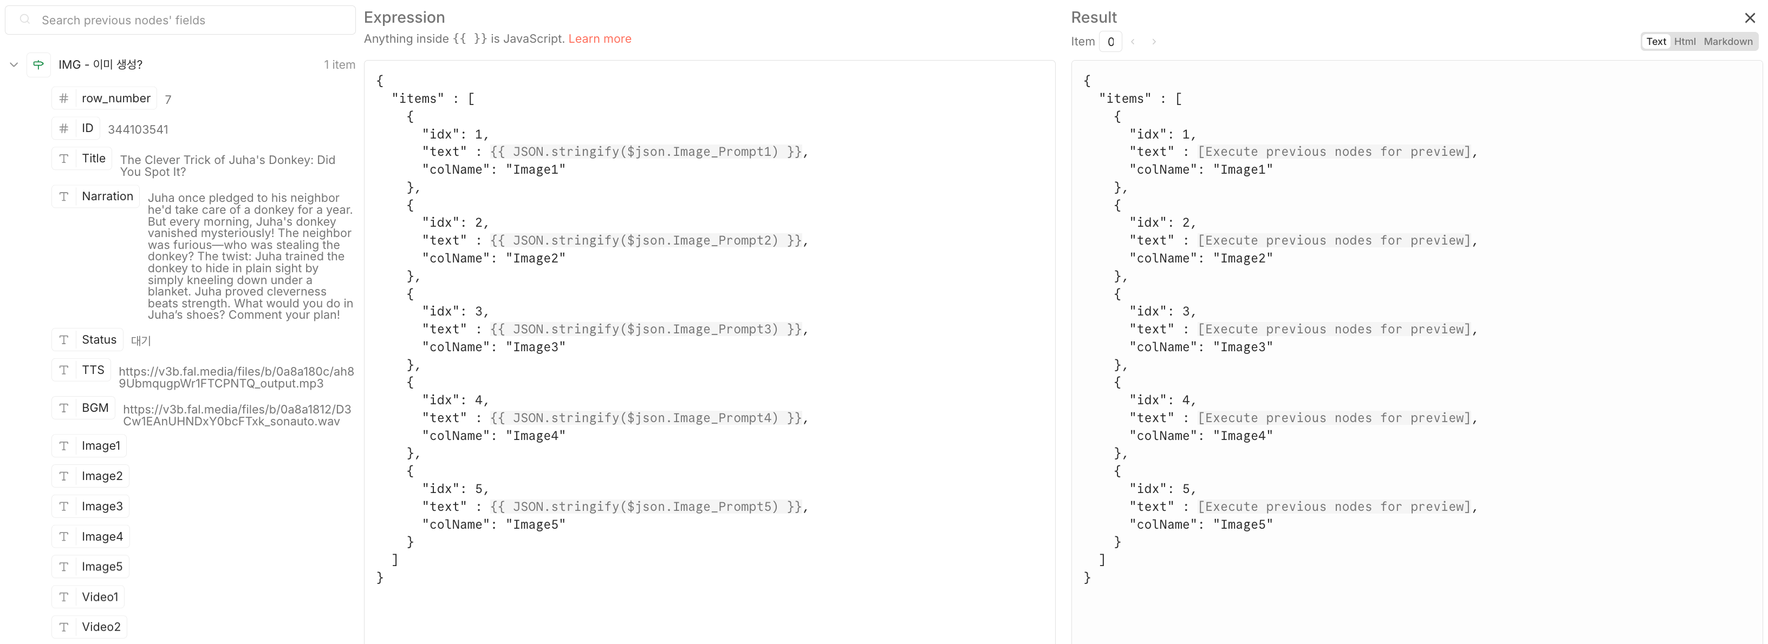Select the Text result view
Screen dimensions: 1768x644
coord(1655,42)
